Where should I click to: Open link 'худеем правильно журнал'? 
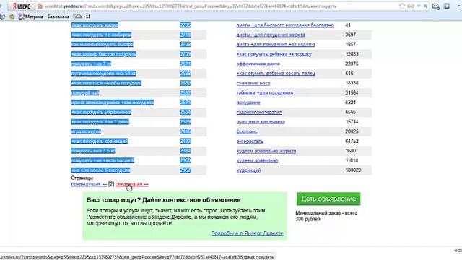click(266, 151)
